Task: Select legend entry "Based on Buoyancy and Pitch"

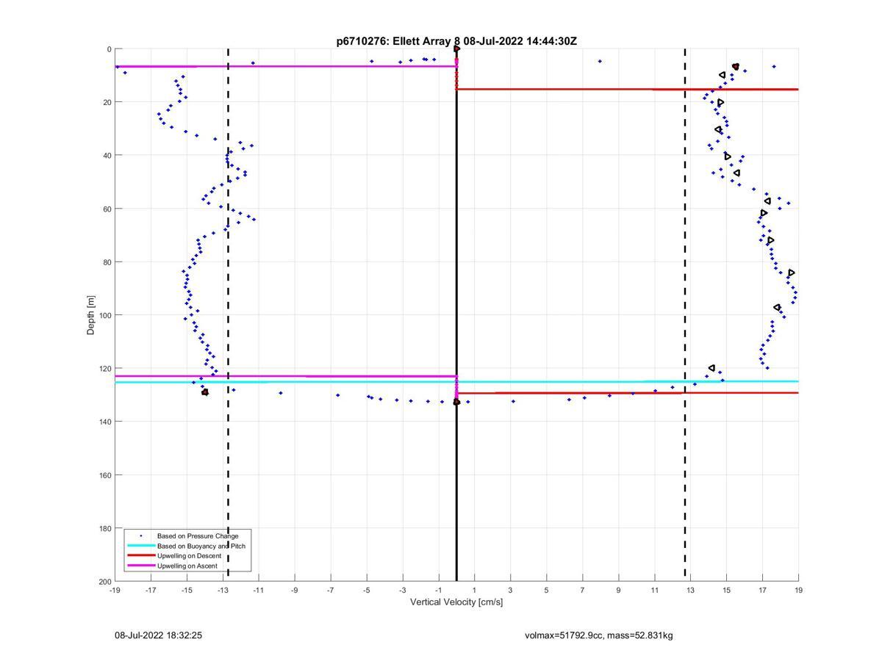Action: 201,546
